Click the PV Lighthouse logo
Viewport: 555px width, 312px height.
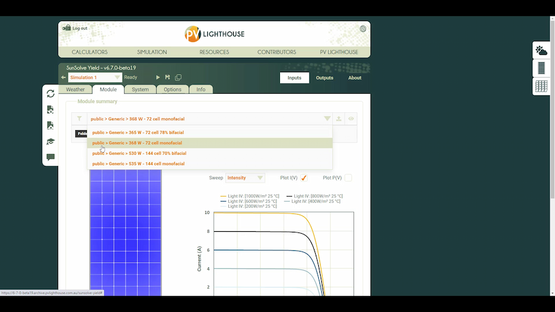[215, 34]
